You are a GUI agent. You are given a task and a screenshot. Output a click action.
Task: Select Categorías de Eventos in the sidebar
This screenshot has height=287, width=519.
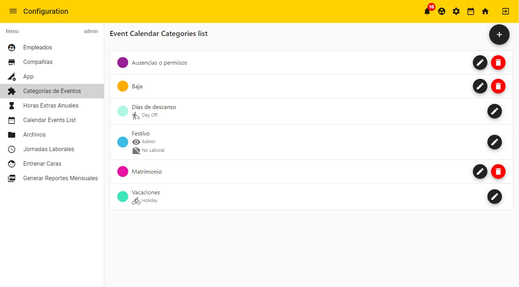tap(52, 91)
